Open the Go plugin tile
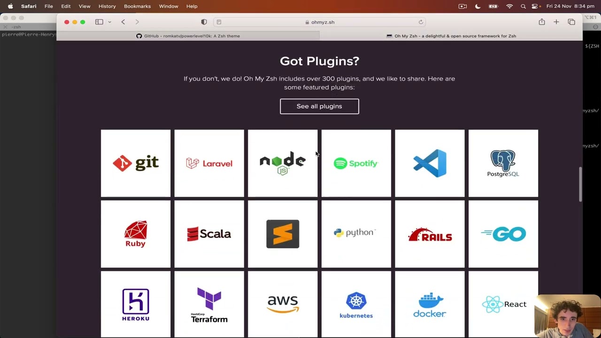 click(x=503, y=234)
